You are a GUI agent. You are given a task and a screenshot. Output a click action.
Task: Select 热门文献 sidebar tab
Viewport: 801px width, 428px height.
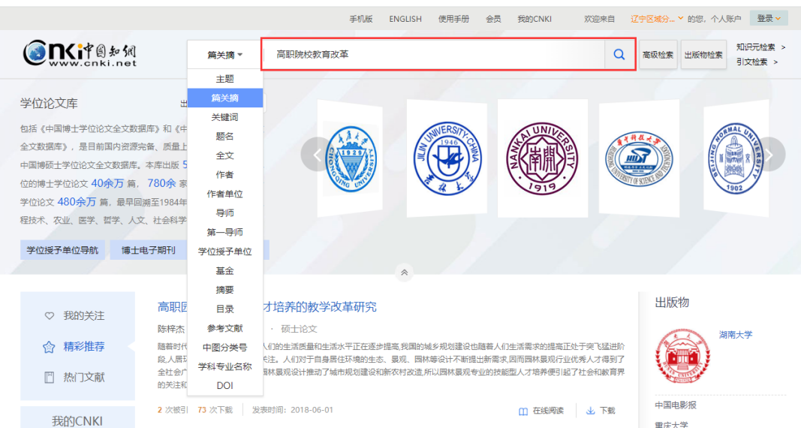pyautogui.click(x=77, y=378)
